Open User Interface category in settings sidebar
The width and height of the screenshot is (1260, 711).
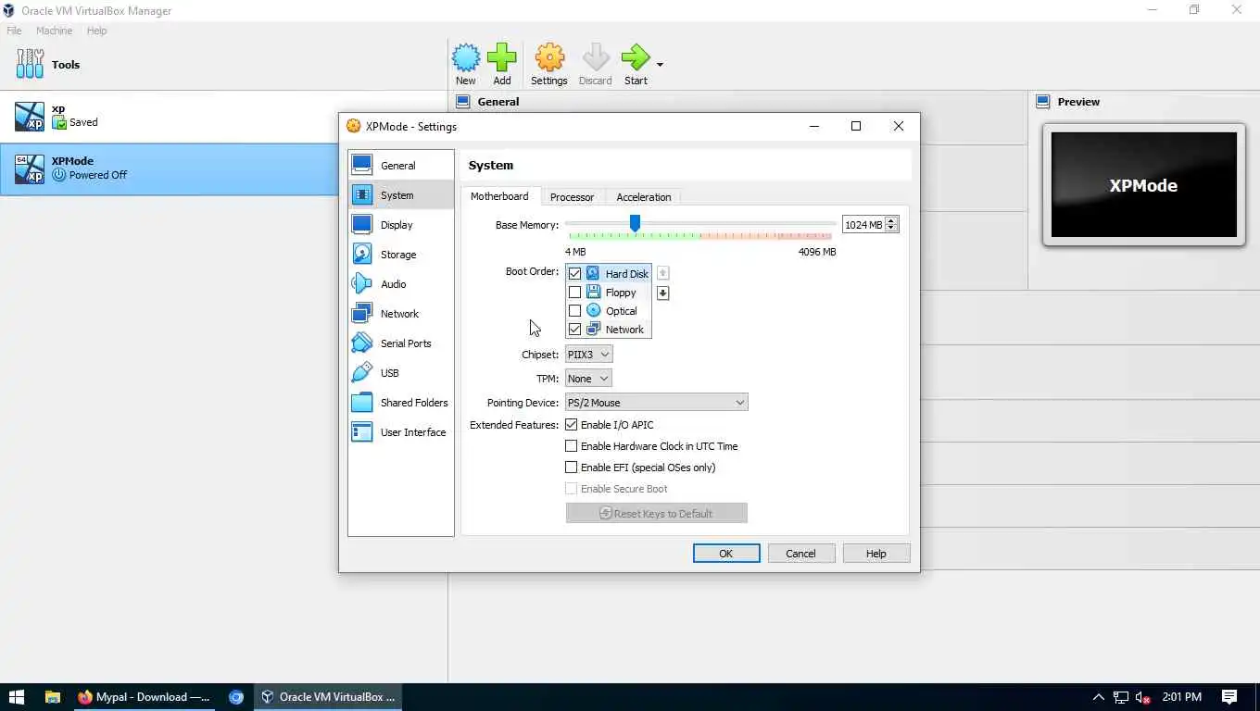pos(401,432)
